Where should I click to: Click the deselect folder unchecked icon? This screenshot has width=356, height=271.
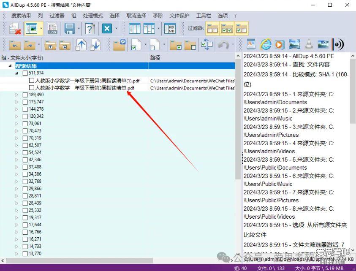(190, 45)
